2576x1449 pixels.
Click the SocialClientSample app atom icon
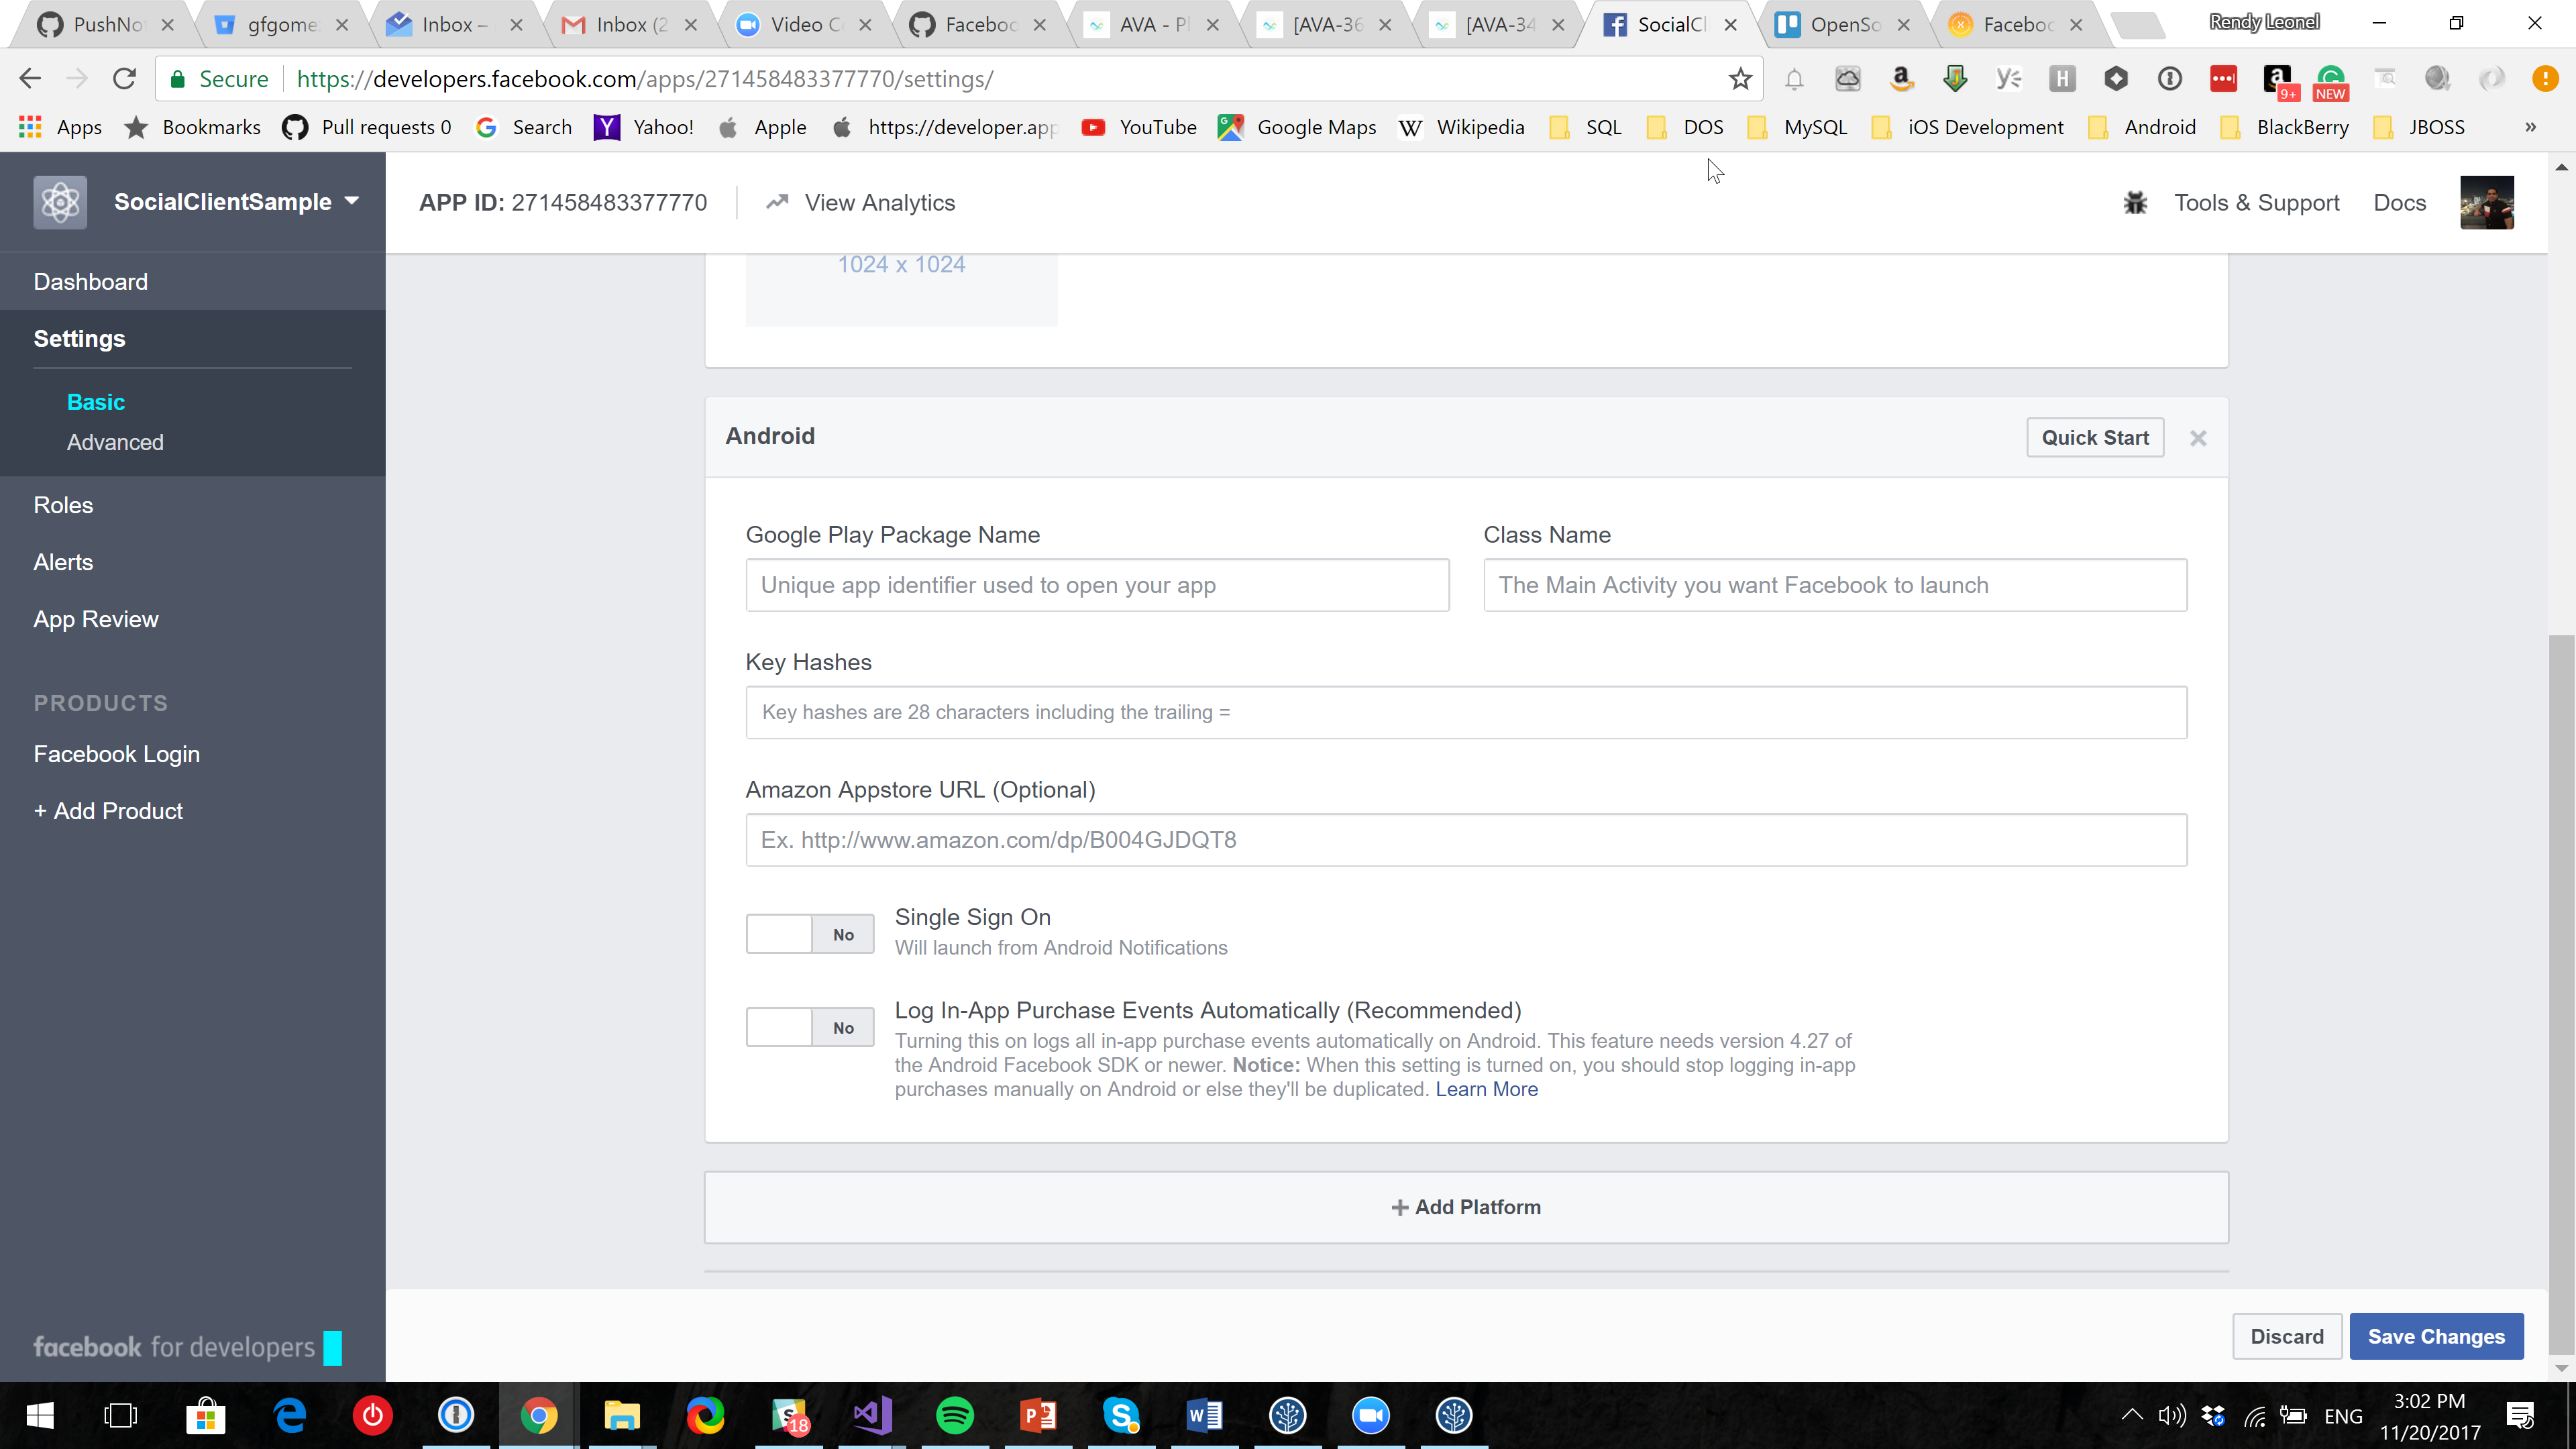click(x=60, y=202)
